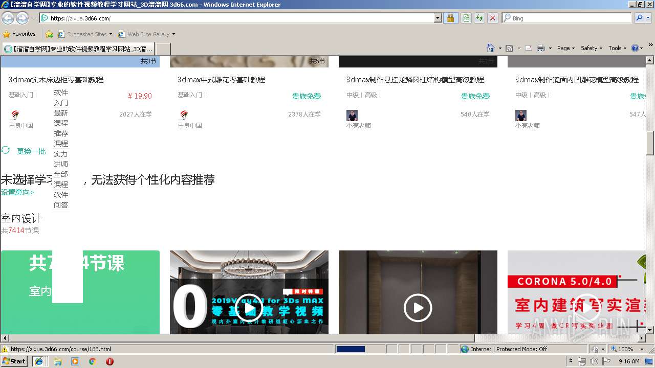Open Help question mark icon

tap(635, 48)
